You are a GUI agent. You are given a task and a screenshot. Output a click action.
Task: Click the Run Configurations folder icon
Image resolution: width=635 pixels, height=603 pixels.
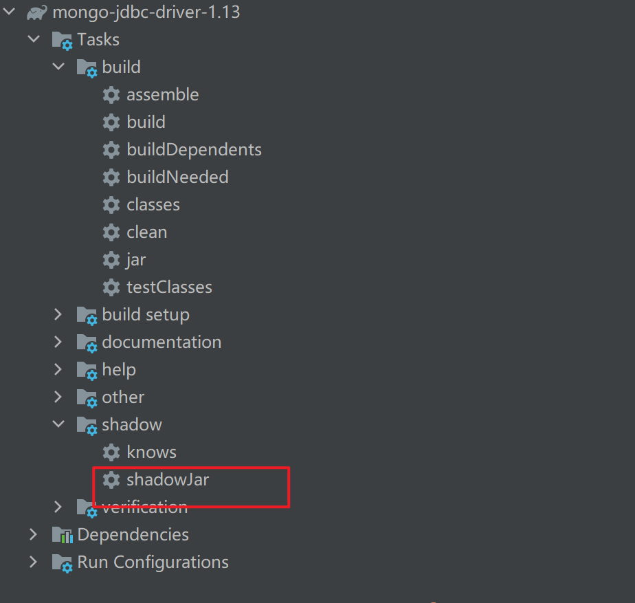(62, 562)
